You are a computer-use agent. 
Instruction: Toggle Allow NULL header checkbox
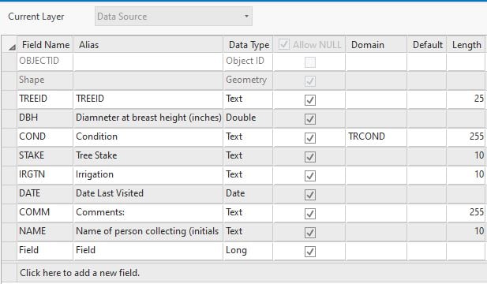tap(284, 44)
